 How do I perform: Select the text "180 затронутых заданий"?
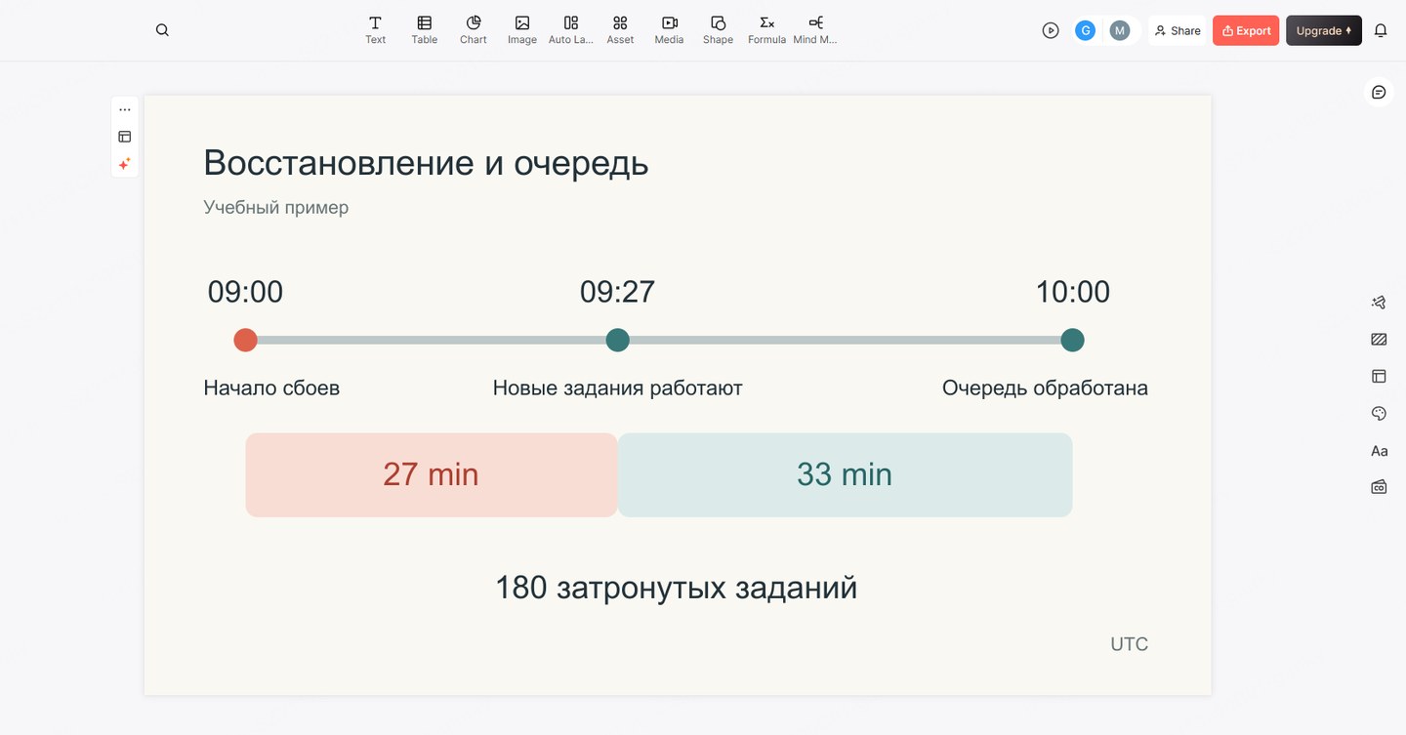click(x=676, y=588)
